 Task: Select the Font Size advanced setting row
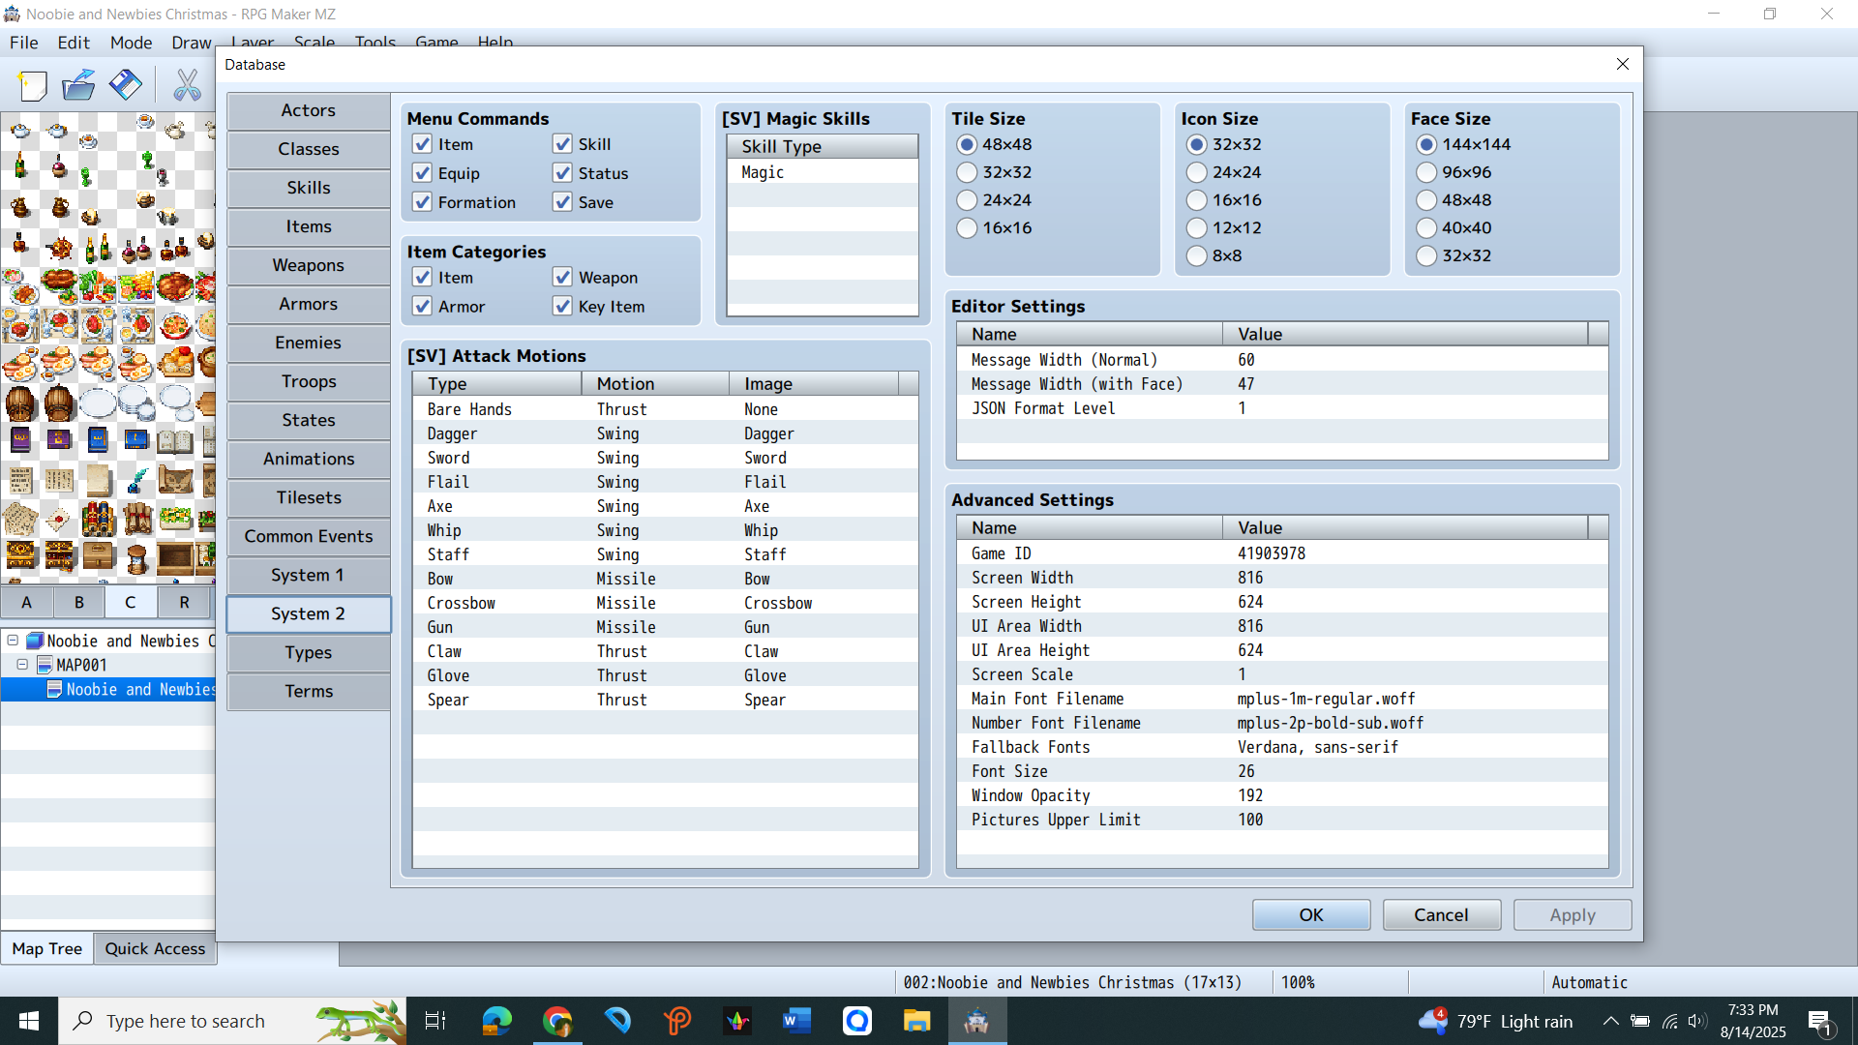(1282, 771)
